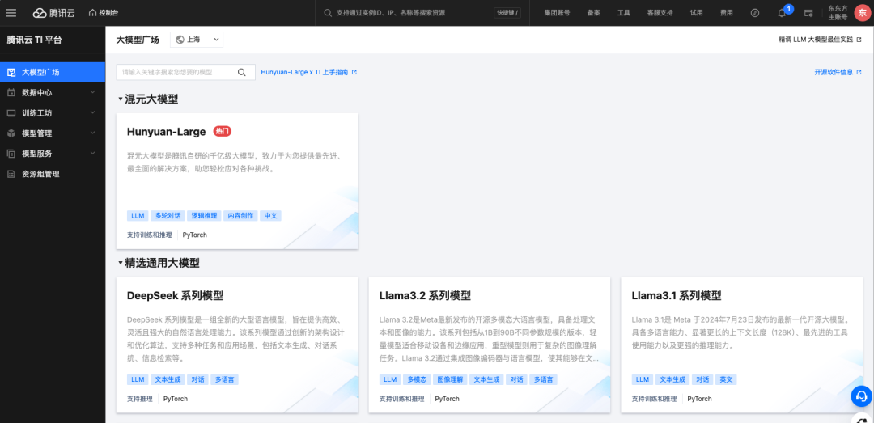This screenshot has height=423, width=874.
Task: Click the 逻辑推理 tag on Hunyuan-Large
Action: [203, 216]
